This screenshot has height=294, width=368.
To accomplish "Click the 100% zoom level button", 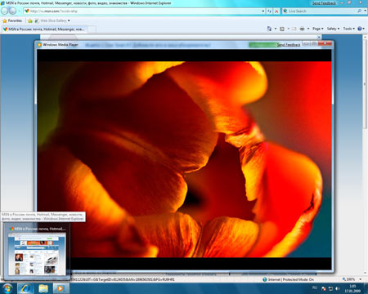I will [x=348, y=279].
